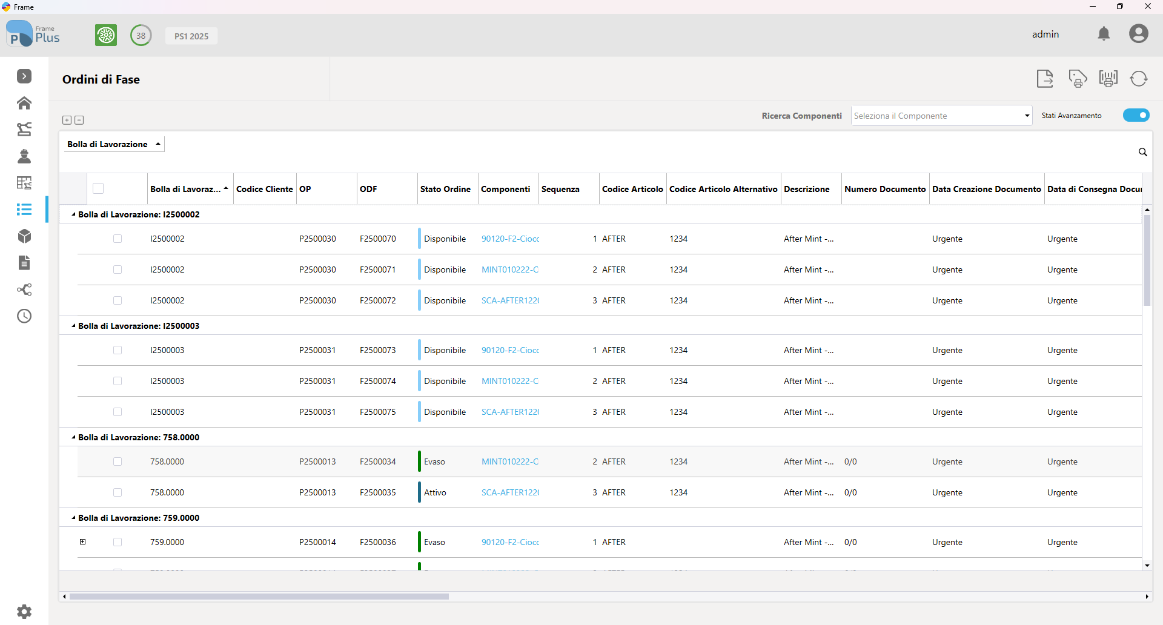Click the horizontal scrollbar right arrow
The height and width of the screenshot is (625, 1163).
(1147, 597)
